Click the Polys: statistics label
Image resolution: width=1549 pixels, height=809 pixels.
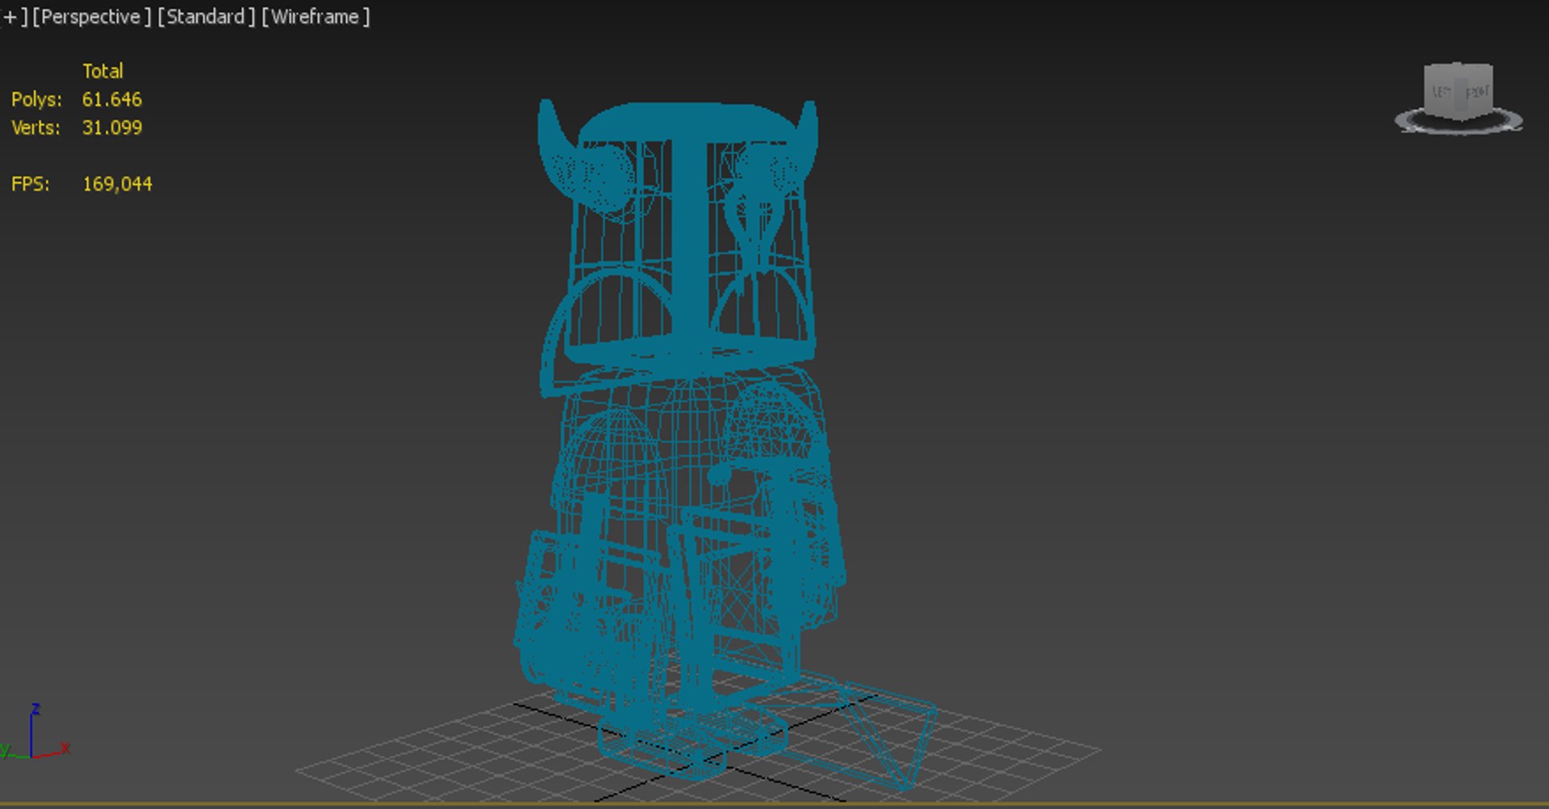[x=36, y=99]
